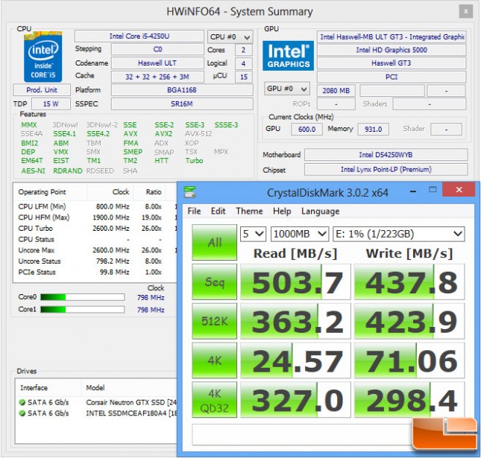Click the Cache field 32 + 32 + 256 + 3M
This screenshot has height=458, width=481.
tap(157, 77)
